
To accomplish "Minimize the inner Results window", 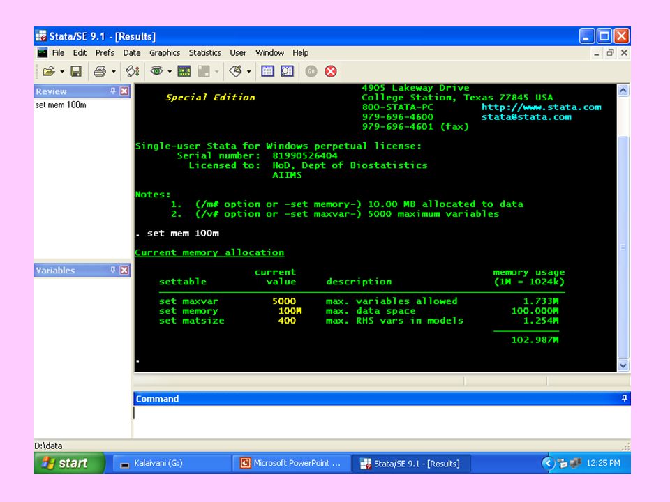I will (596, 53).
